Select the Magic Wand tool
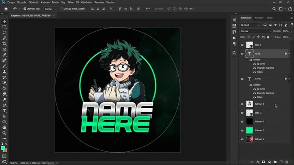Viewport: 294px width, 165px height. 4,38
